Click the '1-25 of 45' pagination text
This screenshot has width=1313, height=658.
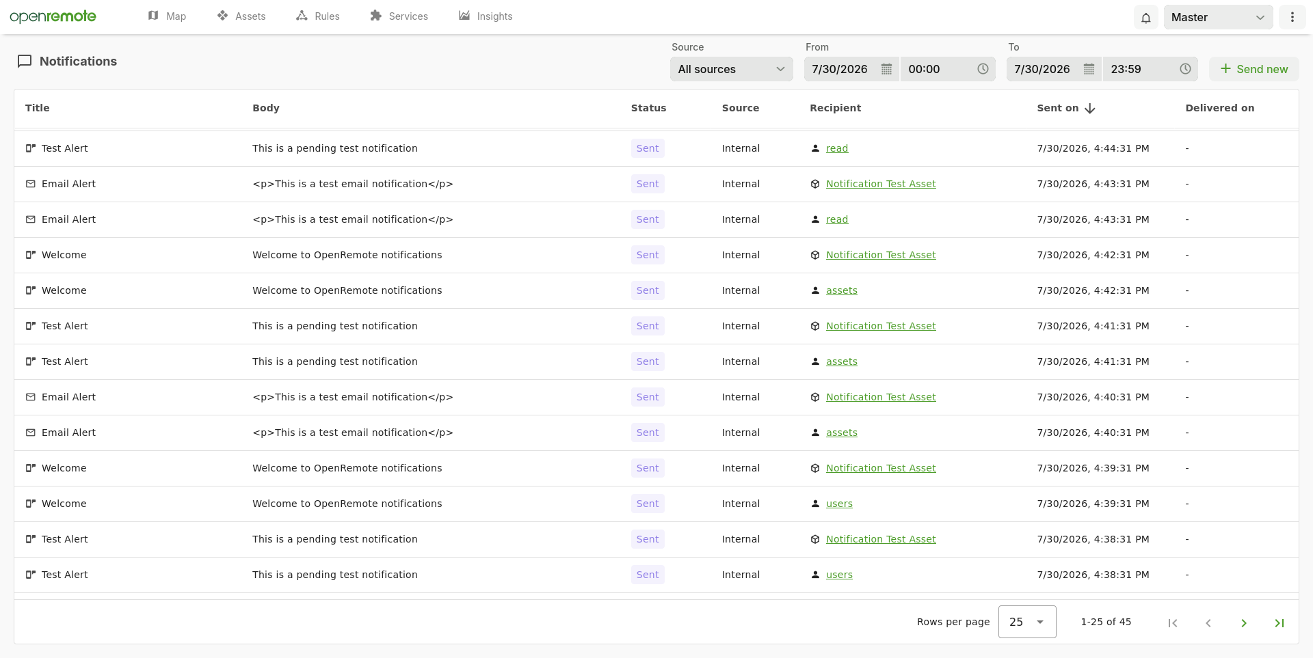(1106, 622)
